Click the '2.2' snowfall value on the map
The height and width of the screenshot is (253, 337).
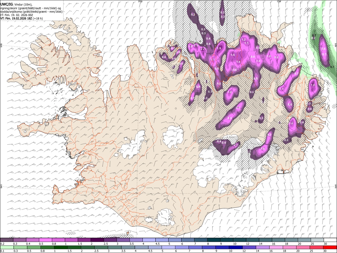click(203, 49)
